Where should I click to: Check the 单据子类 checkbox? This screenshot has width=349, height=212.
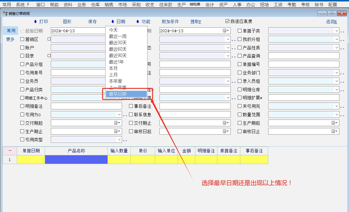tap(240, 31)
